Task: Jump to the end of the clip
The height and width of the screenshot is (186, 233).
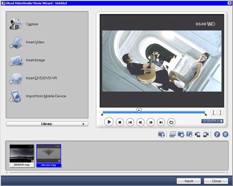Action: coord(161,122)
